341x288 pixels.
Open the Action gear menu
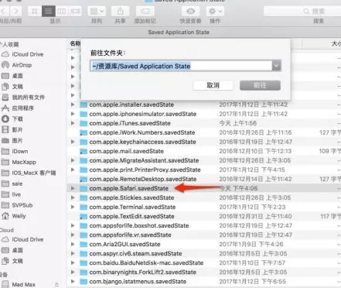pyautogui.click(x=215, y=12)
